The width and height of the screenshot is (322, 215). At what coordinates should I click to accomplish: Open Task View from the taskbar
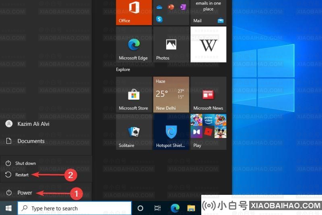point(157,208)
